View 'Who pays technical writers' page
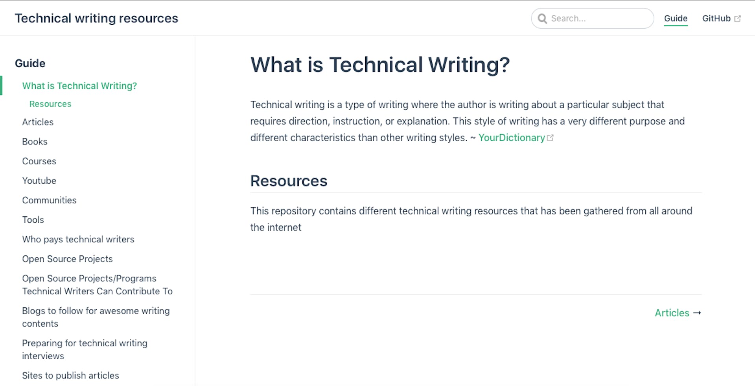 (x=78, y=239)
